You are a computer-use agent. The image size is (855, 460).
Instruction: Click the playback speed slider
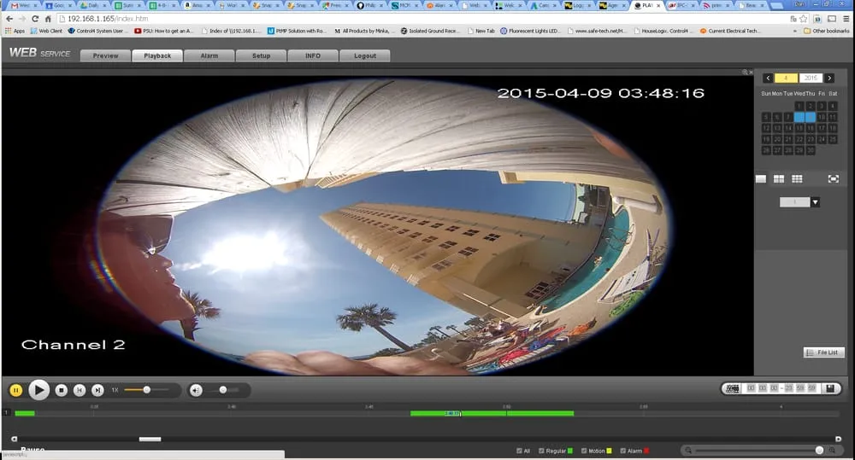[146, 390]
